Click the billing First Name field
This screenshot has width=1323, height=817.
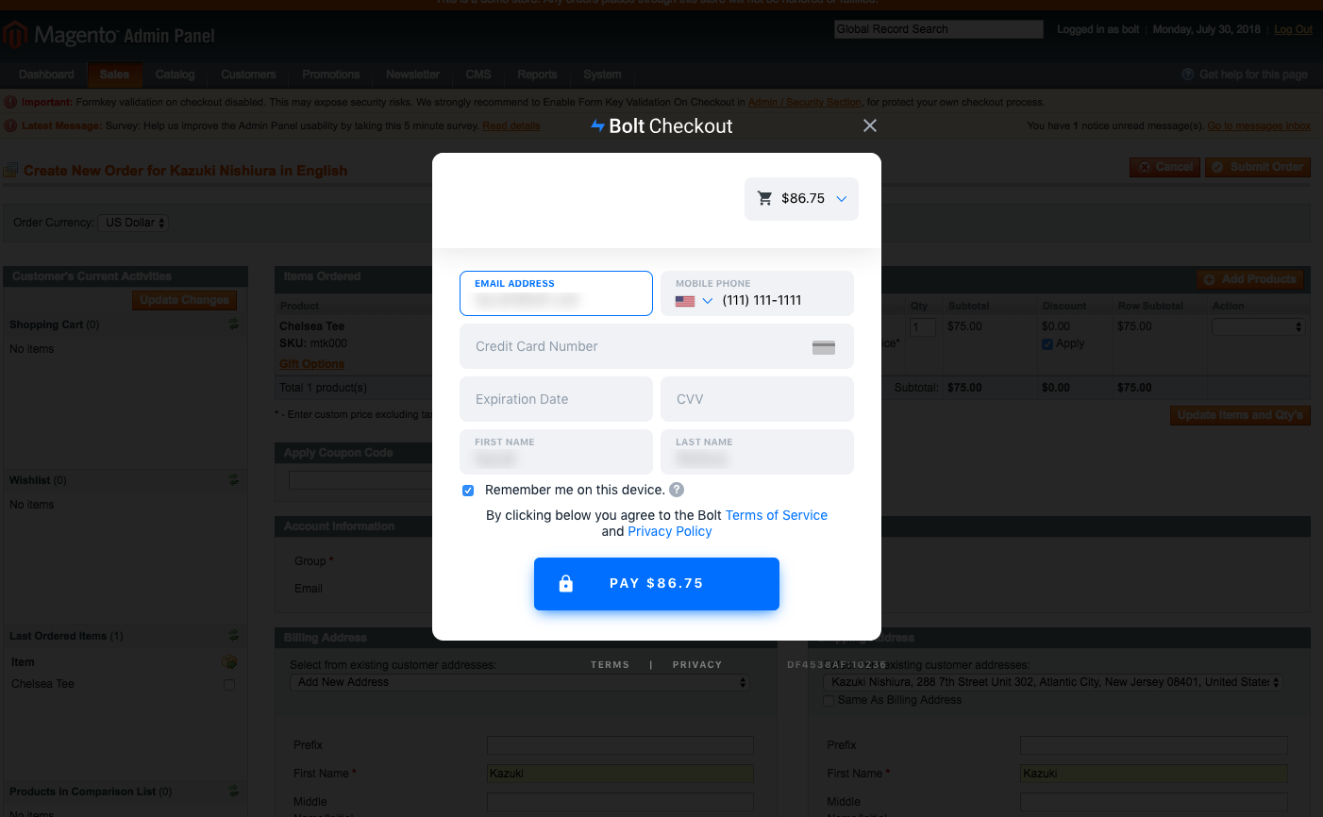620,774
